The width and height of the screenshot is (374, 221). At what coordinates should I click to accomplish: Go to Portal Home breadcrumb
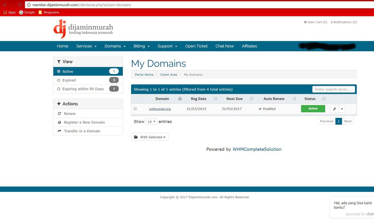(x=144, y=75)
